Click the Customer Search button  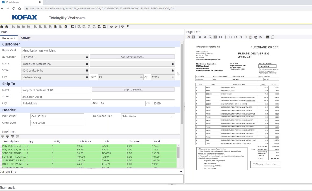(x=132, y=57)
